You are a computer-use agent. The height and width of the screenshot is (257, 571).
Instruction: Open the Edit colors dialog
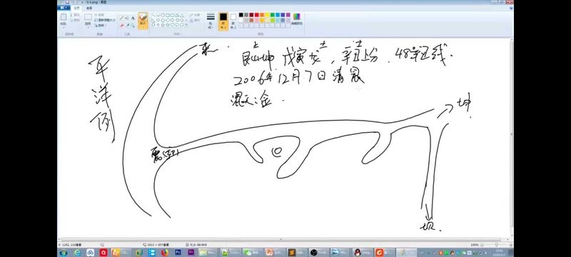[x=297, y=19]
